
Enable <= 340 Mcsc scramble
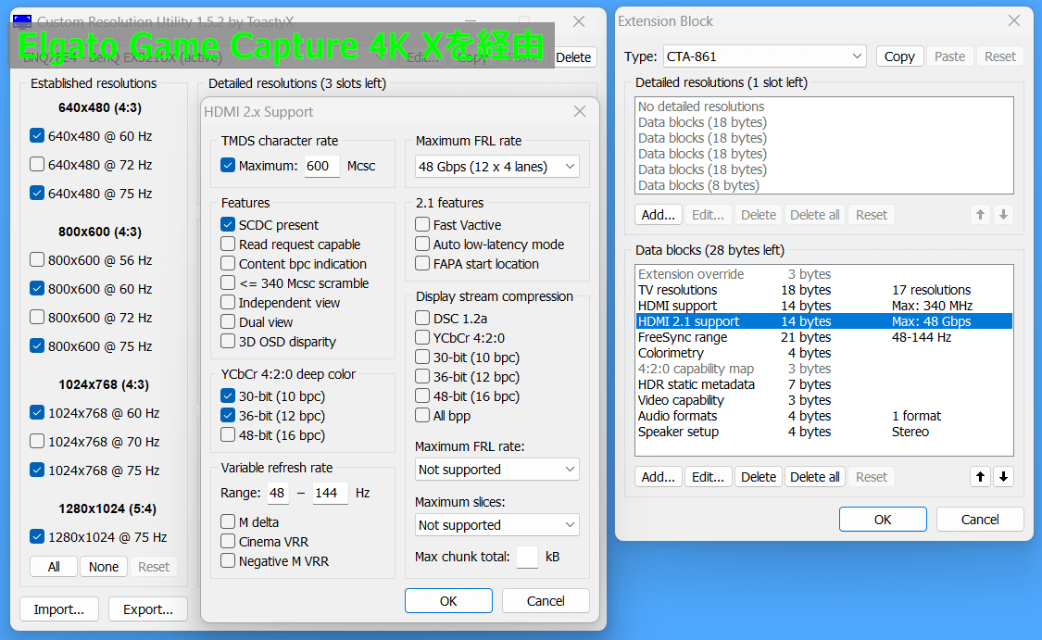228,282
